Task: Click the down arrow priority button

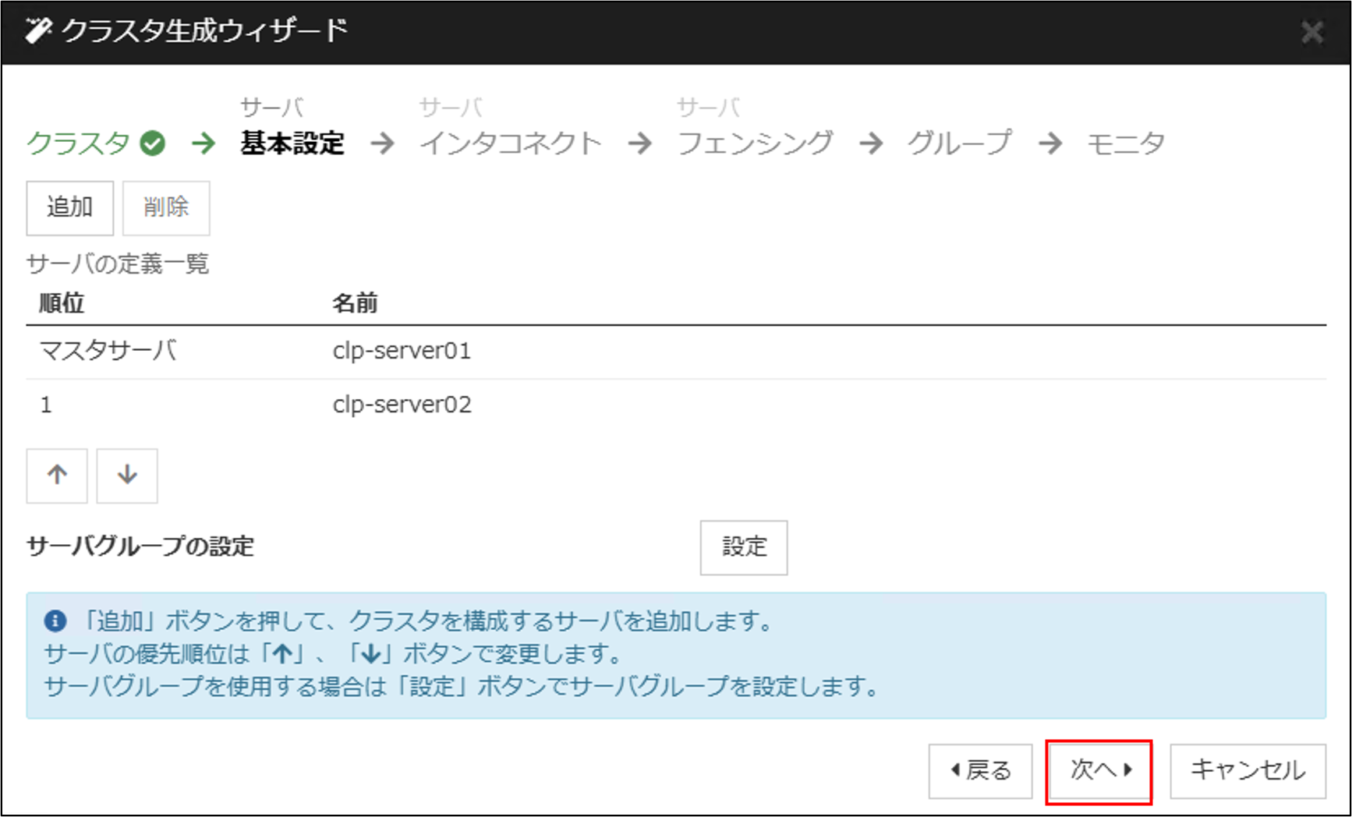Action: tap(127, 476)
